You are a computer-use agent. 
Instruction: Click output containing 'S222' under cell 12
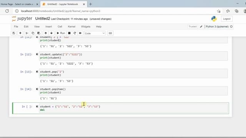[x=66, y=64]
